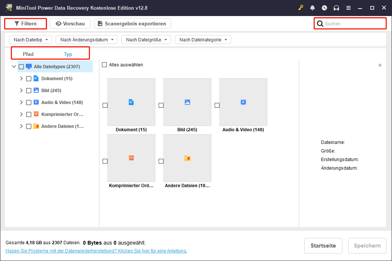Tick the Dokument checkbox in tree
This screenshot has height=261, width=392.
29,79
